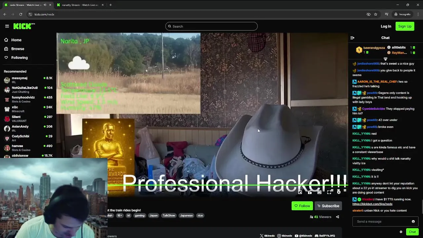Screen dimensions: 423x238
Task: Switch to the nanatty Stream tab
Action: pyautogui.click(x=80, y=5)
